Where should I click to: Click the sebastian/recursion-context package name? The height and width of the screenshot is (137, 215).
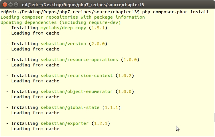77,76
